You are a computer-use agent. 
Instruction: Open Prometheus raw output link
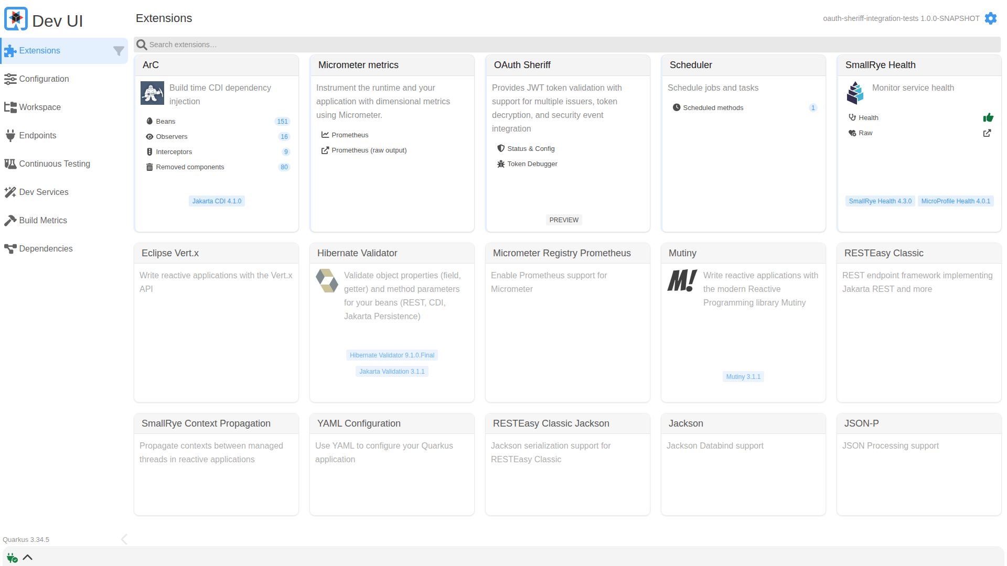(x=369, y=150)
